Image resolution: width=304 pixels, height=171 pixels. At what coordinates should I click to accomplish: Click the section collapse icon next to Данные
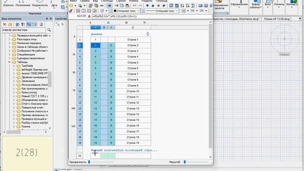coord(148,34)
